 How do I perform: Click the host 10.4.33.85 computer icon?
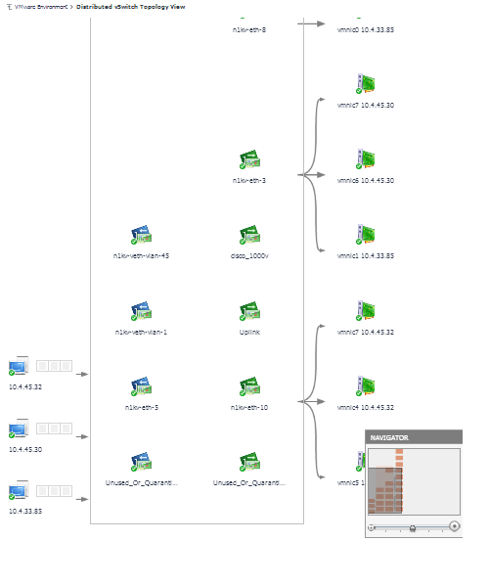point(19,490)
